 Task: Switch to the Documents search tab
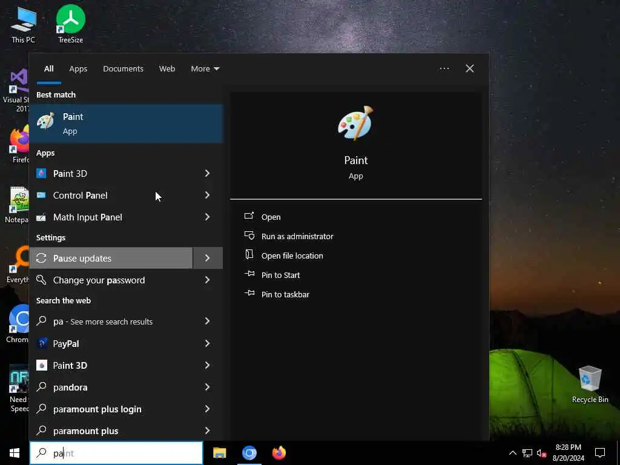click(123, 69)
